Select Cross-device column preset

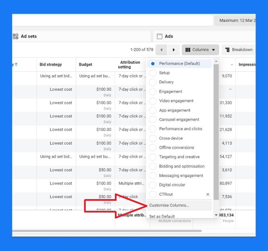pos(180,138)
